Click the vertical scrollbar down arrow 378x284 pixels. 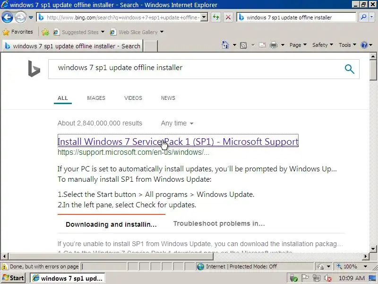click(373, 248)
